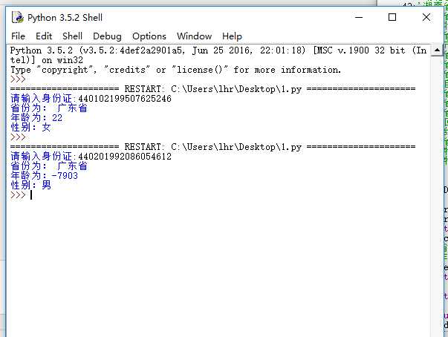Click the copyright credits license info line
This screenshot has height=337, width=448.
point(176,70)
